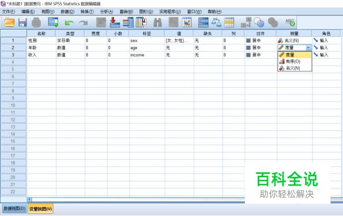Image resolution: width=343 pixels, height=216 pixels.
Task: Open the 分析(A) menu
Action: click(x=107, y=11)
